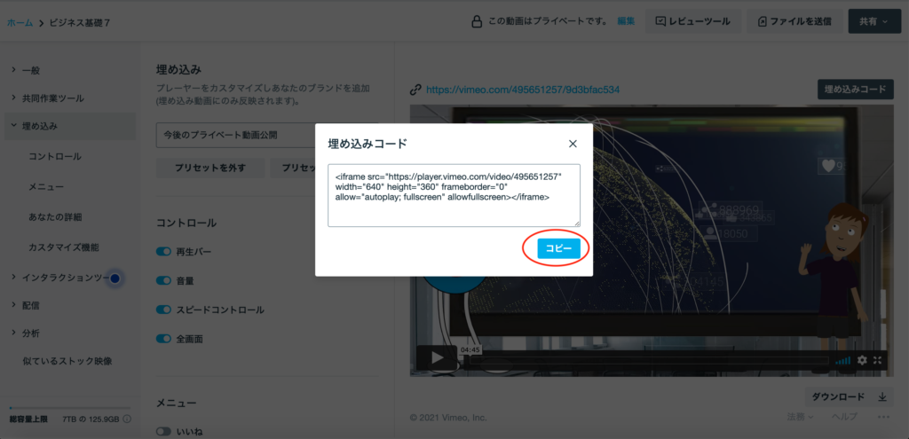Click inside the iframe embed code text box
This screenshot has width=909, height=439.
[454, 194]
